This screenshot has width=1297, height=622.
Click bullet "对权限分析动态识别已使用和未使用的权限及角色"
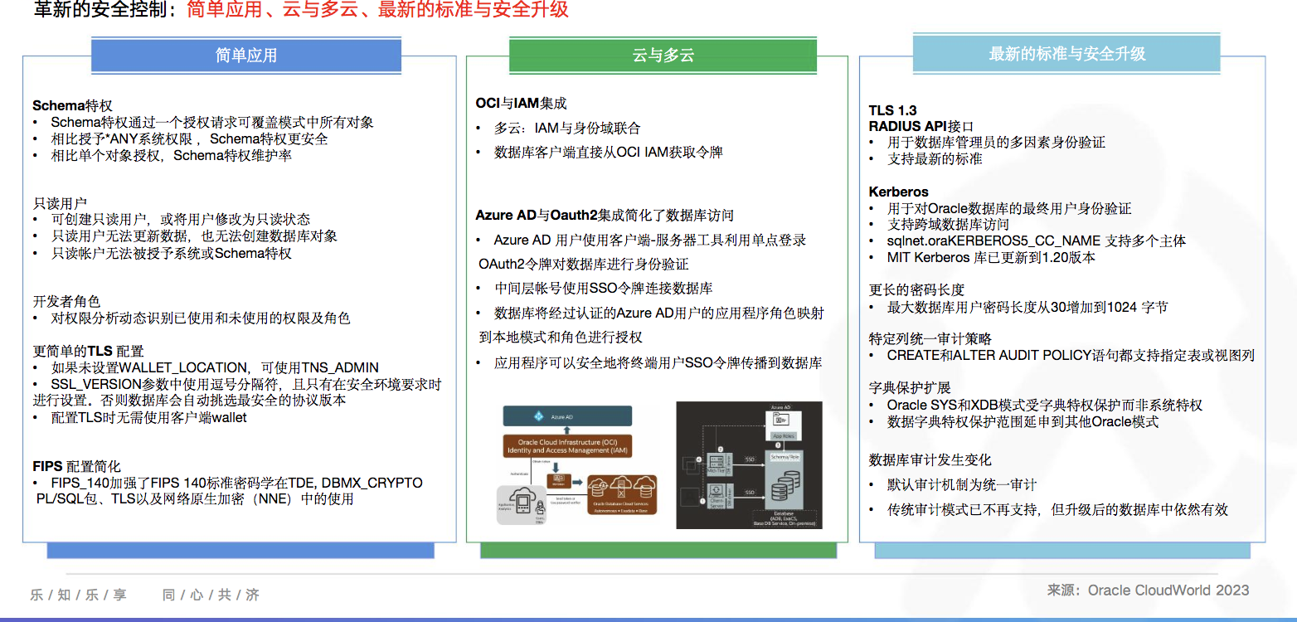201,318
